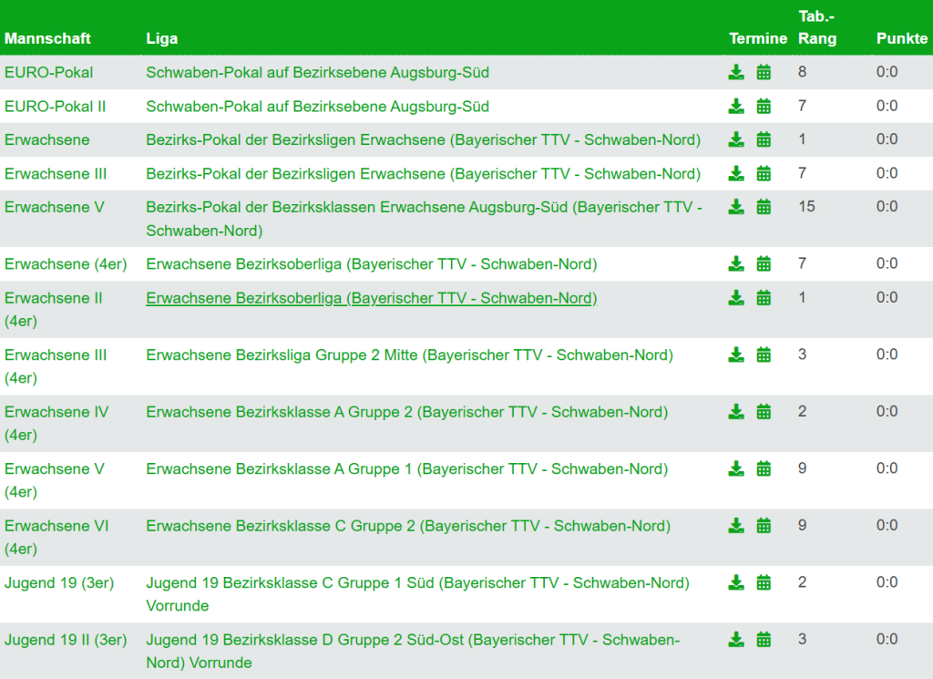Download schedule for EURO-Pokal row
The image size is (933, 679).
(736, 73)
